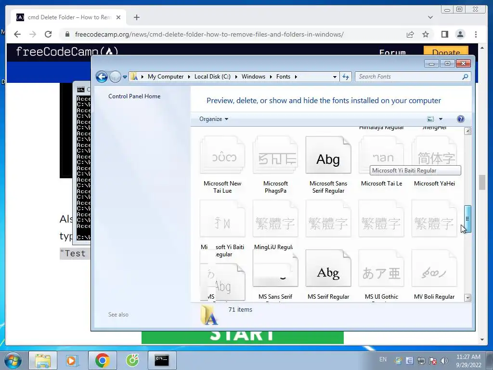Click the Chrome forward button

33,34
